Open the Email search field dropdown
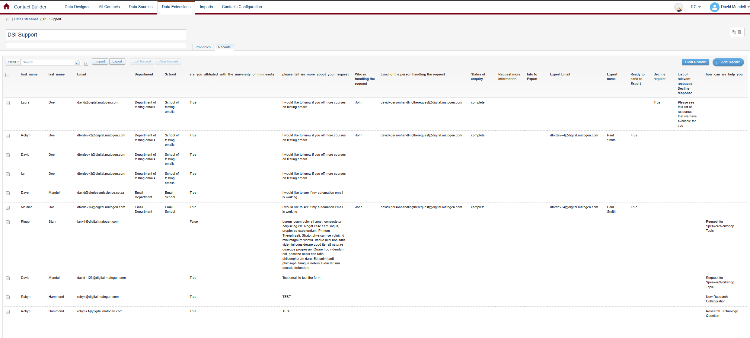The image size is (750, 338). 13,62
